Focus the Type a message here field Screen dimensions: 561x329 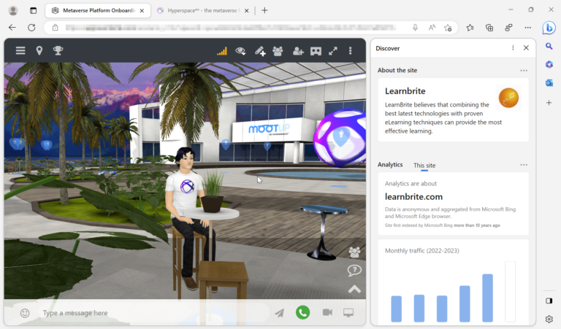154,313
